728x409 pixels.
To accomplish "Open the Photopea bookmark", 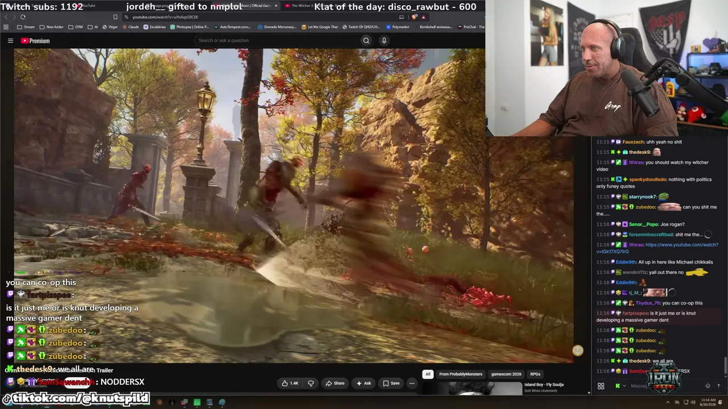I will tap(190, 27).
